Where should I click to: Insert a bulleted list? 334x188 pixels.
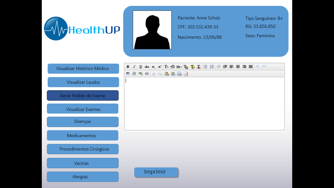click(x=205, y=67)
